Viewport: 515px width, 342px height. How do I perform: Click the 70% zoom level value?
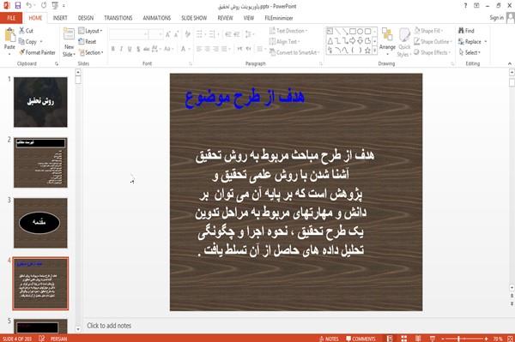[498, 339]
